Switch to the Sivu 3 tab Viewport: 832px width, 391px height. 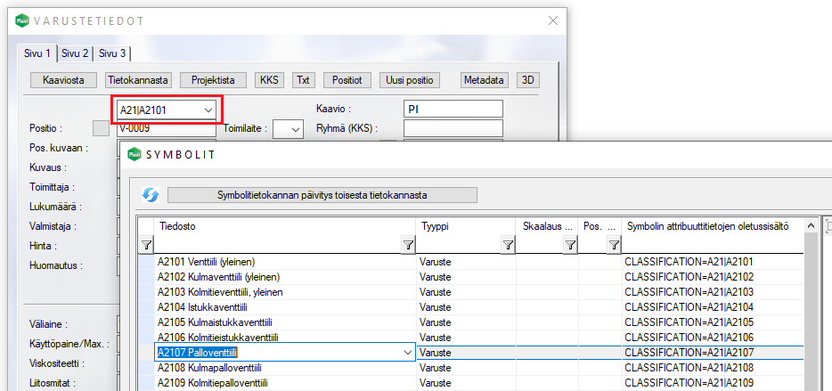pyautogui.click(x=112, y=53)
